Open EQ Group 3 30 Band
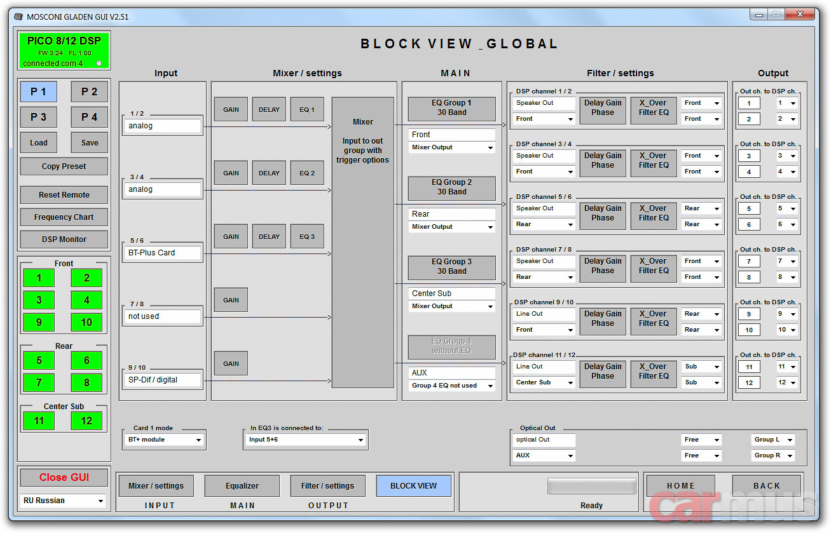Viewport: 831px width, 533px height. 452,267
